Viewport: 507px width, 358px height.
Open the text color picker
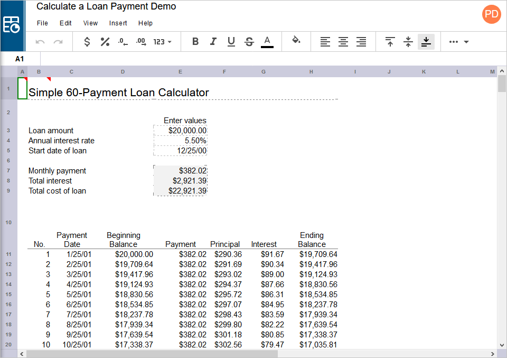click(267, 42)
